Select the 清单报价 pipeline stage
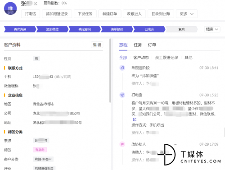 tap(117, 29)
